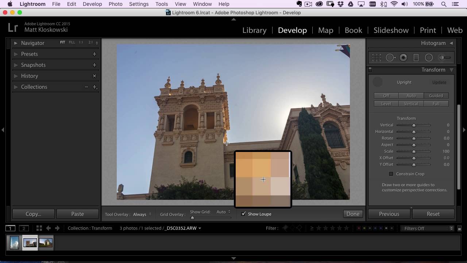Image resolution: width=467 pixels, height=263 pixels.
Task: Go forward with filmstrip right arrow
Action: pyautogui.click(x=57, y=228)
